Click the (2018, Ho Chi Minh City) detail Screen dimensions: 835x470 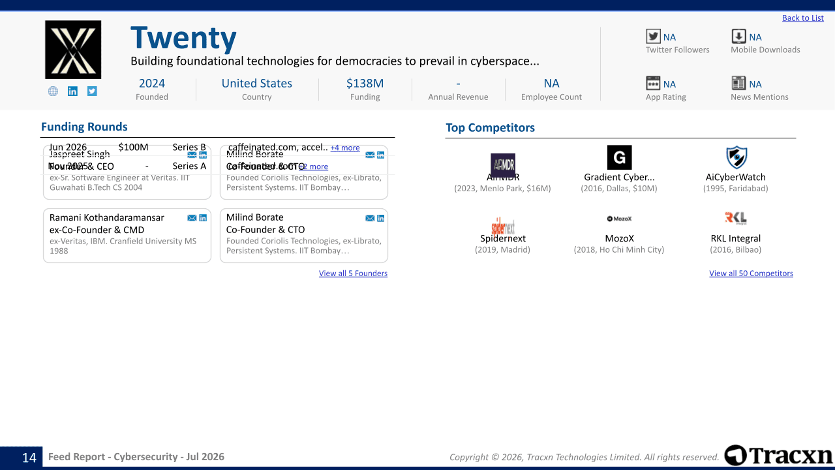(619, 250)
